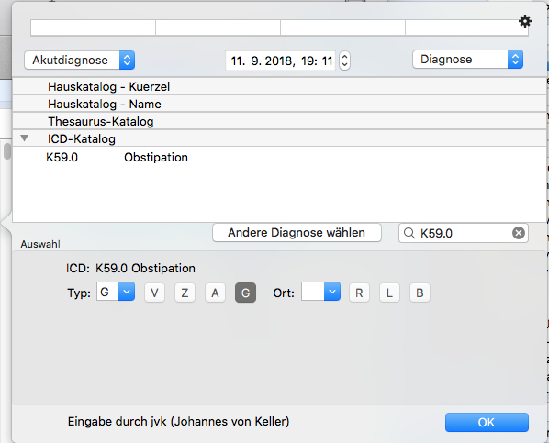Set diagnosis type to Z
Image resolution: width=549 pixels, height=443 pixels.
point(185,293)
